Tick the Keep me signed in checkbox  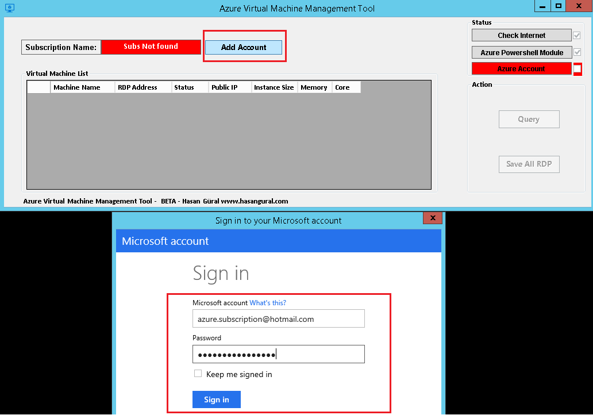click(x=198, y=374)
